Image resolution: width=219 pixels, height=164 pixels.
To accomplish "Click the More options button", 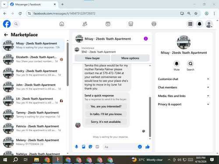I will tap(130, 58).
